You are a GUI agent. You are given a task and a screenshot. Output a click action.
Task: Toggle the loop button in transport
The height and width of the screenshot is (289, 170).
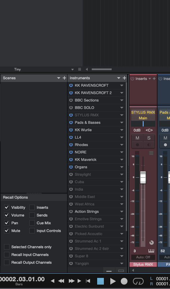point(138,281)
